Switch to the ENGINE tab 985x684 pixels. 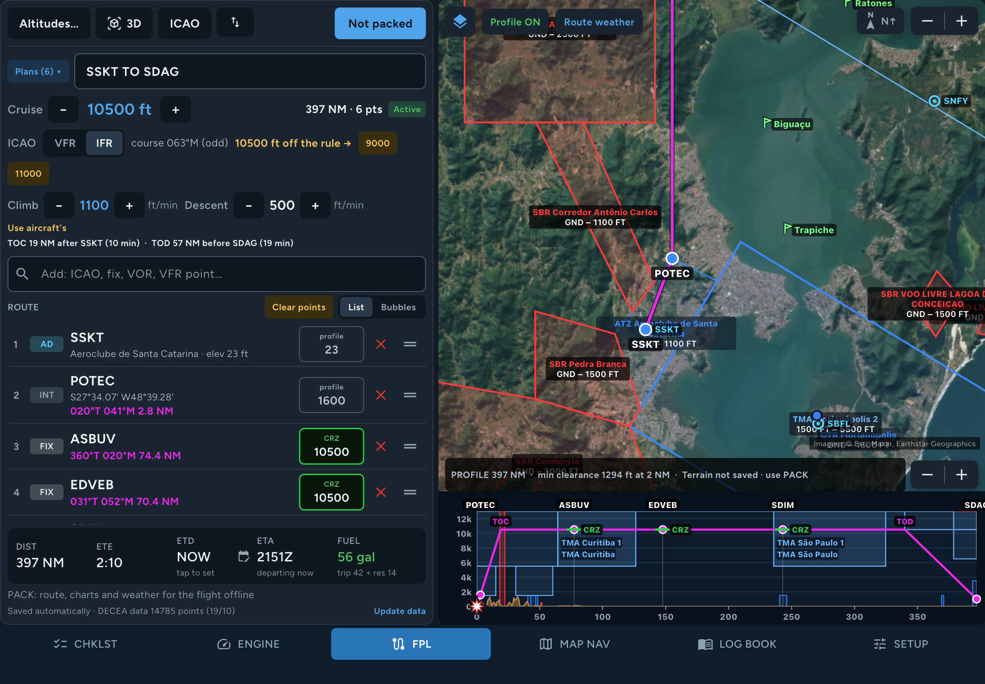248,644
